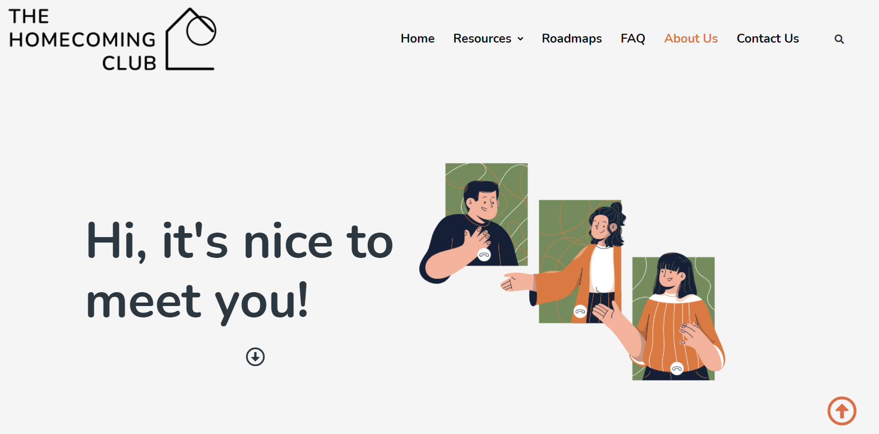Click the orange back-to-top arrow
Screen dimensions: 879x434
pos(842,411)
